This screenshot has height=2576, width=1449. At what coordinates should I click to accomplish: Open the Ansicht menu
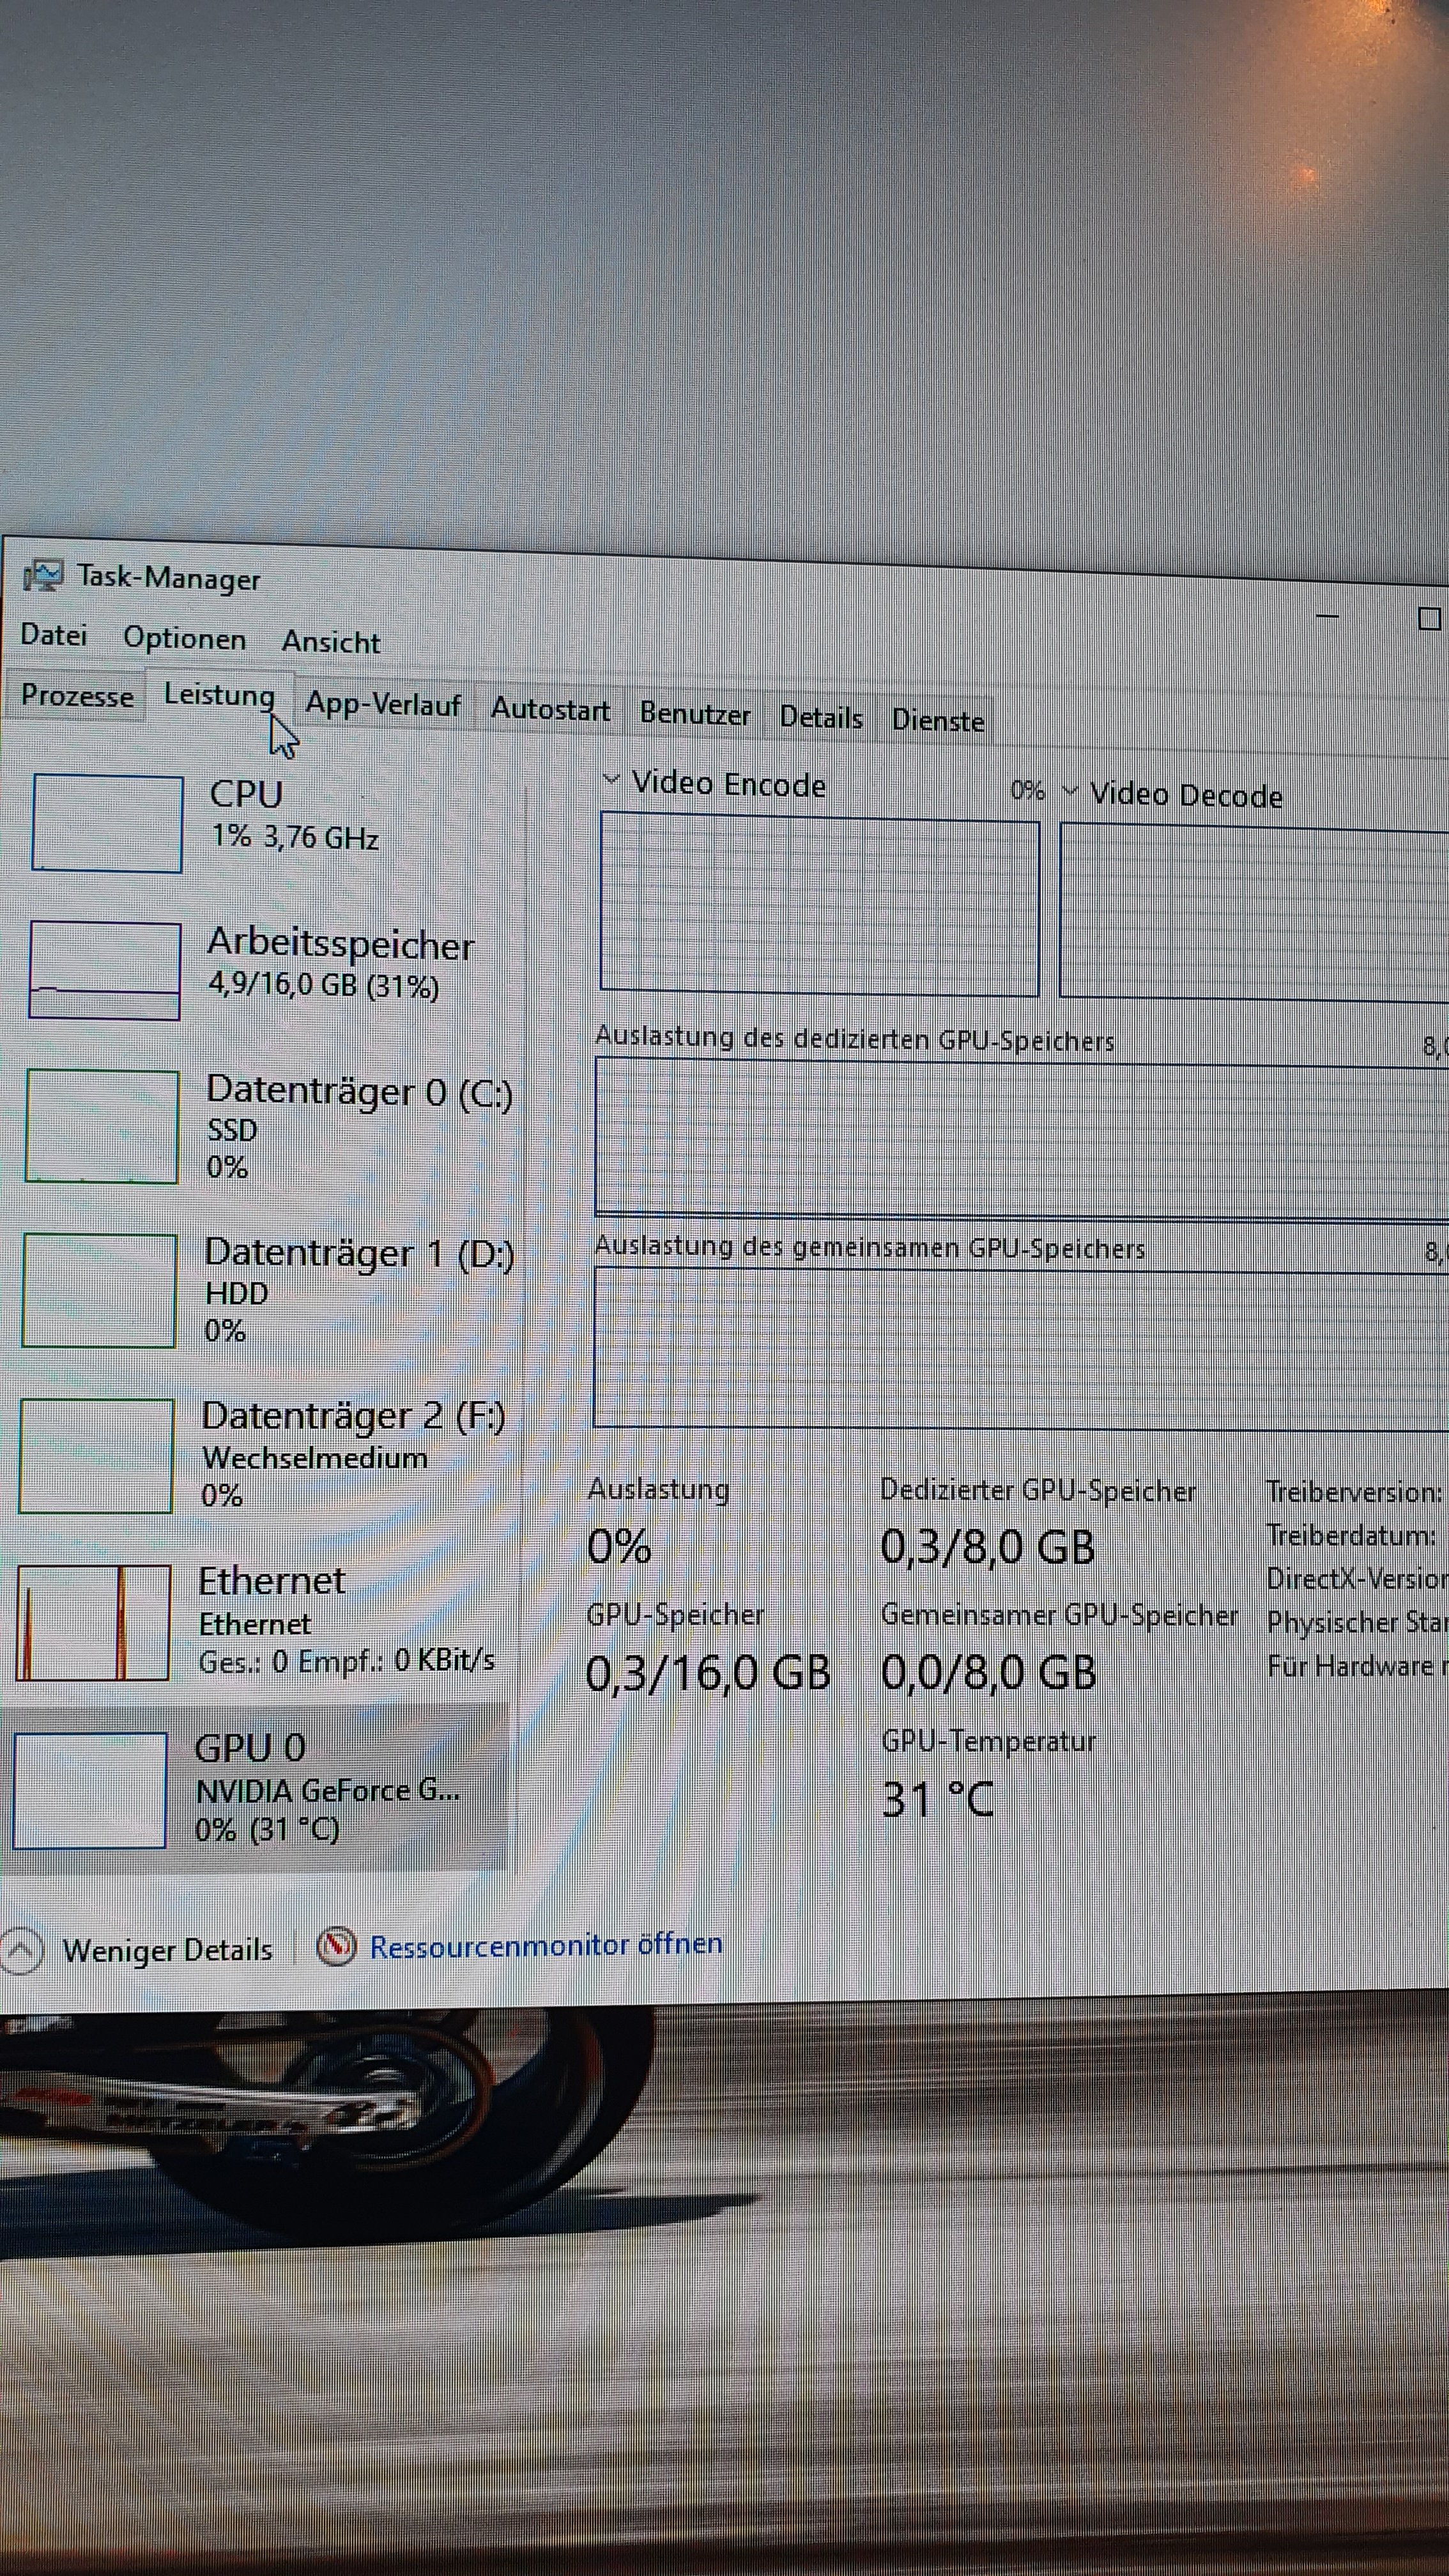coord(331,642)
